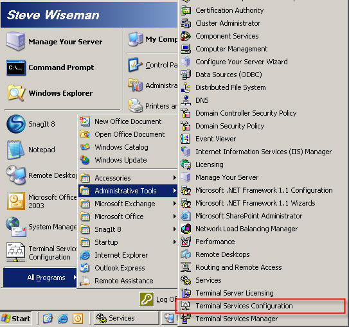Open System Manager from recent programs
Image resolution: width=349 pixels, height=327 pixels.
coord(41,227)
